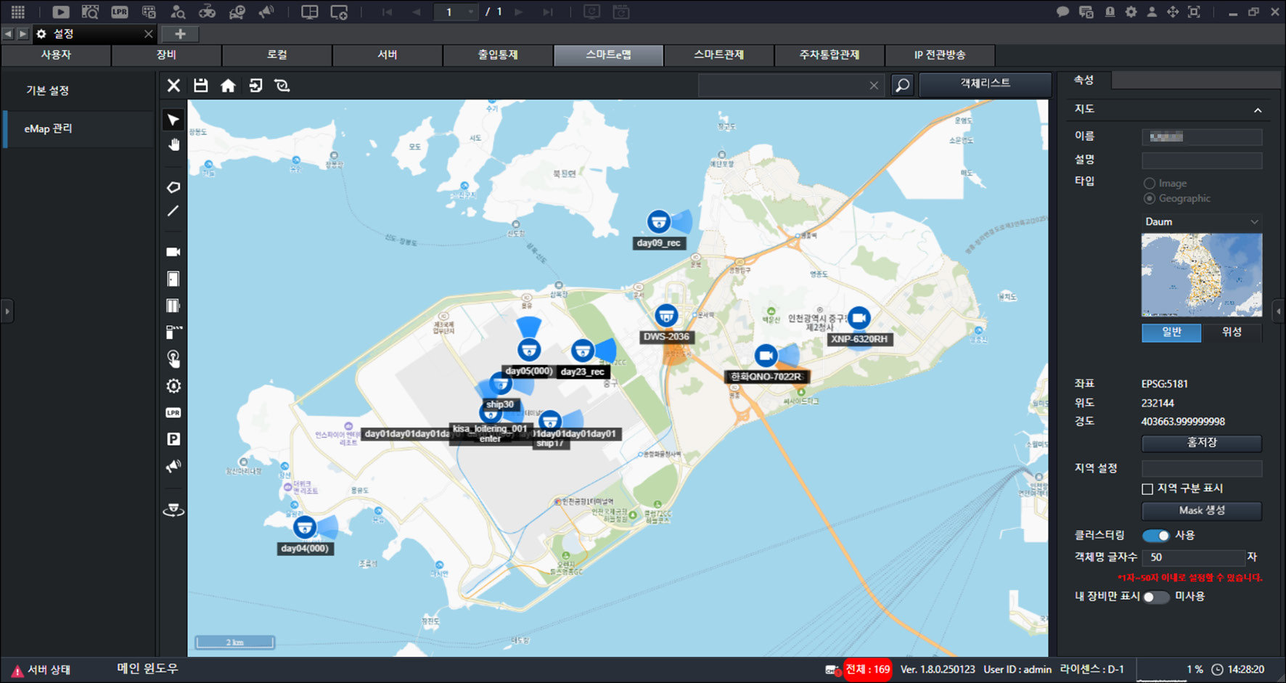This screenshot has height=683, width=1286.
Task: Go to home map position
Action: pos(228,86)
